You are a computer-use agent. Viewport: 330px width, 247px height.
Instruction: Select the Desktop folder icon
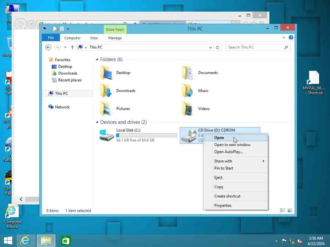[x=106, y=72]
